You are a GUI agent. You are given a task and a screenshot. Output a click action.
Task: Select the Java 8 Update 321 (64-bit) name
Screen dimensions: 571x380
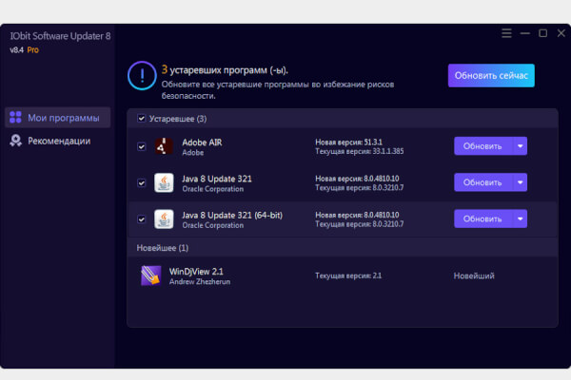pyautogui.click(x=232, y=216)
